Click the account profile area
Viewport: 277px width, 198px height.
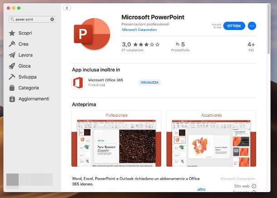click(x=30, y=180)
